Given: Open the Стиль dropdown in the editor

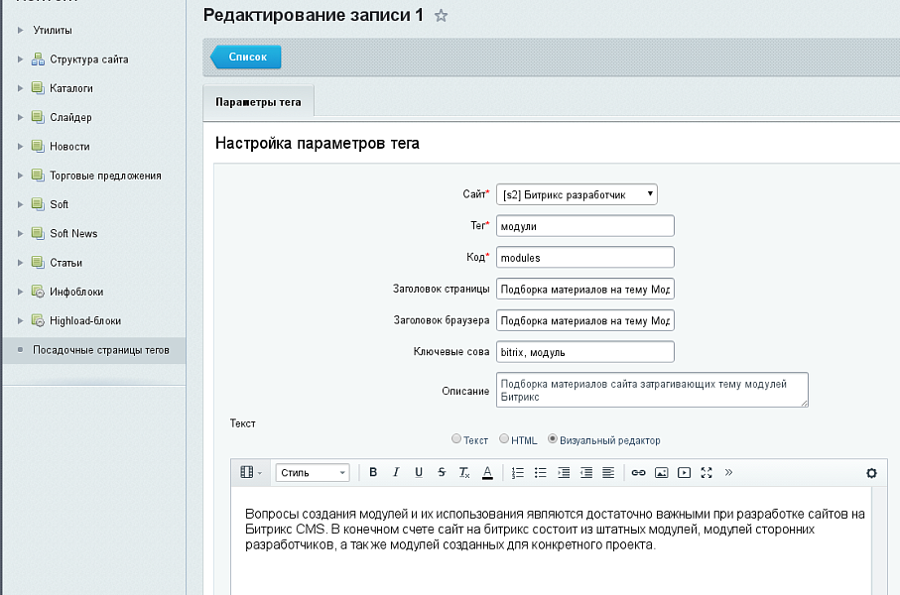Looking at the screenshot, I should pos(313,473).
